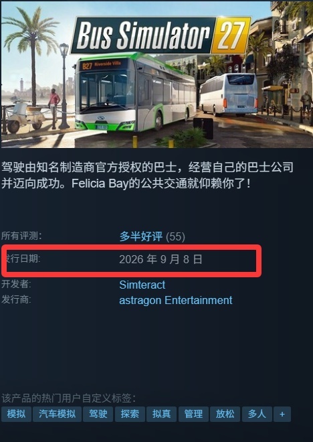Select the 汽车模拟 tag
Image resolution: width=313 pixels, height=442 pixels.
[x=57, y=414]
